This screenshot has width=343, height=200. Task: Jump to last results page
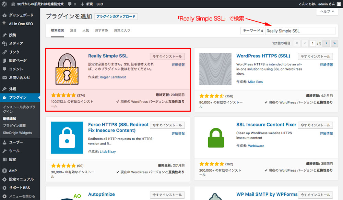[334, 43]
